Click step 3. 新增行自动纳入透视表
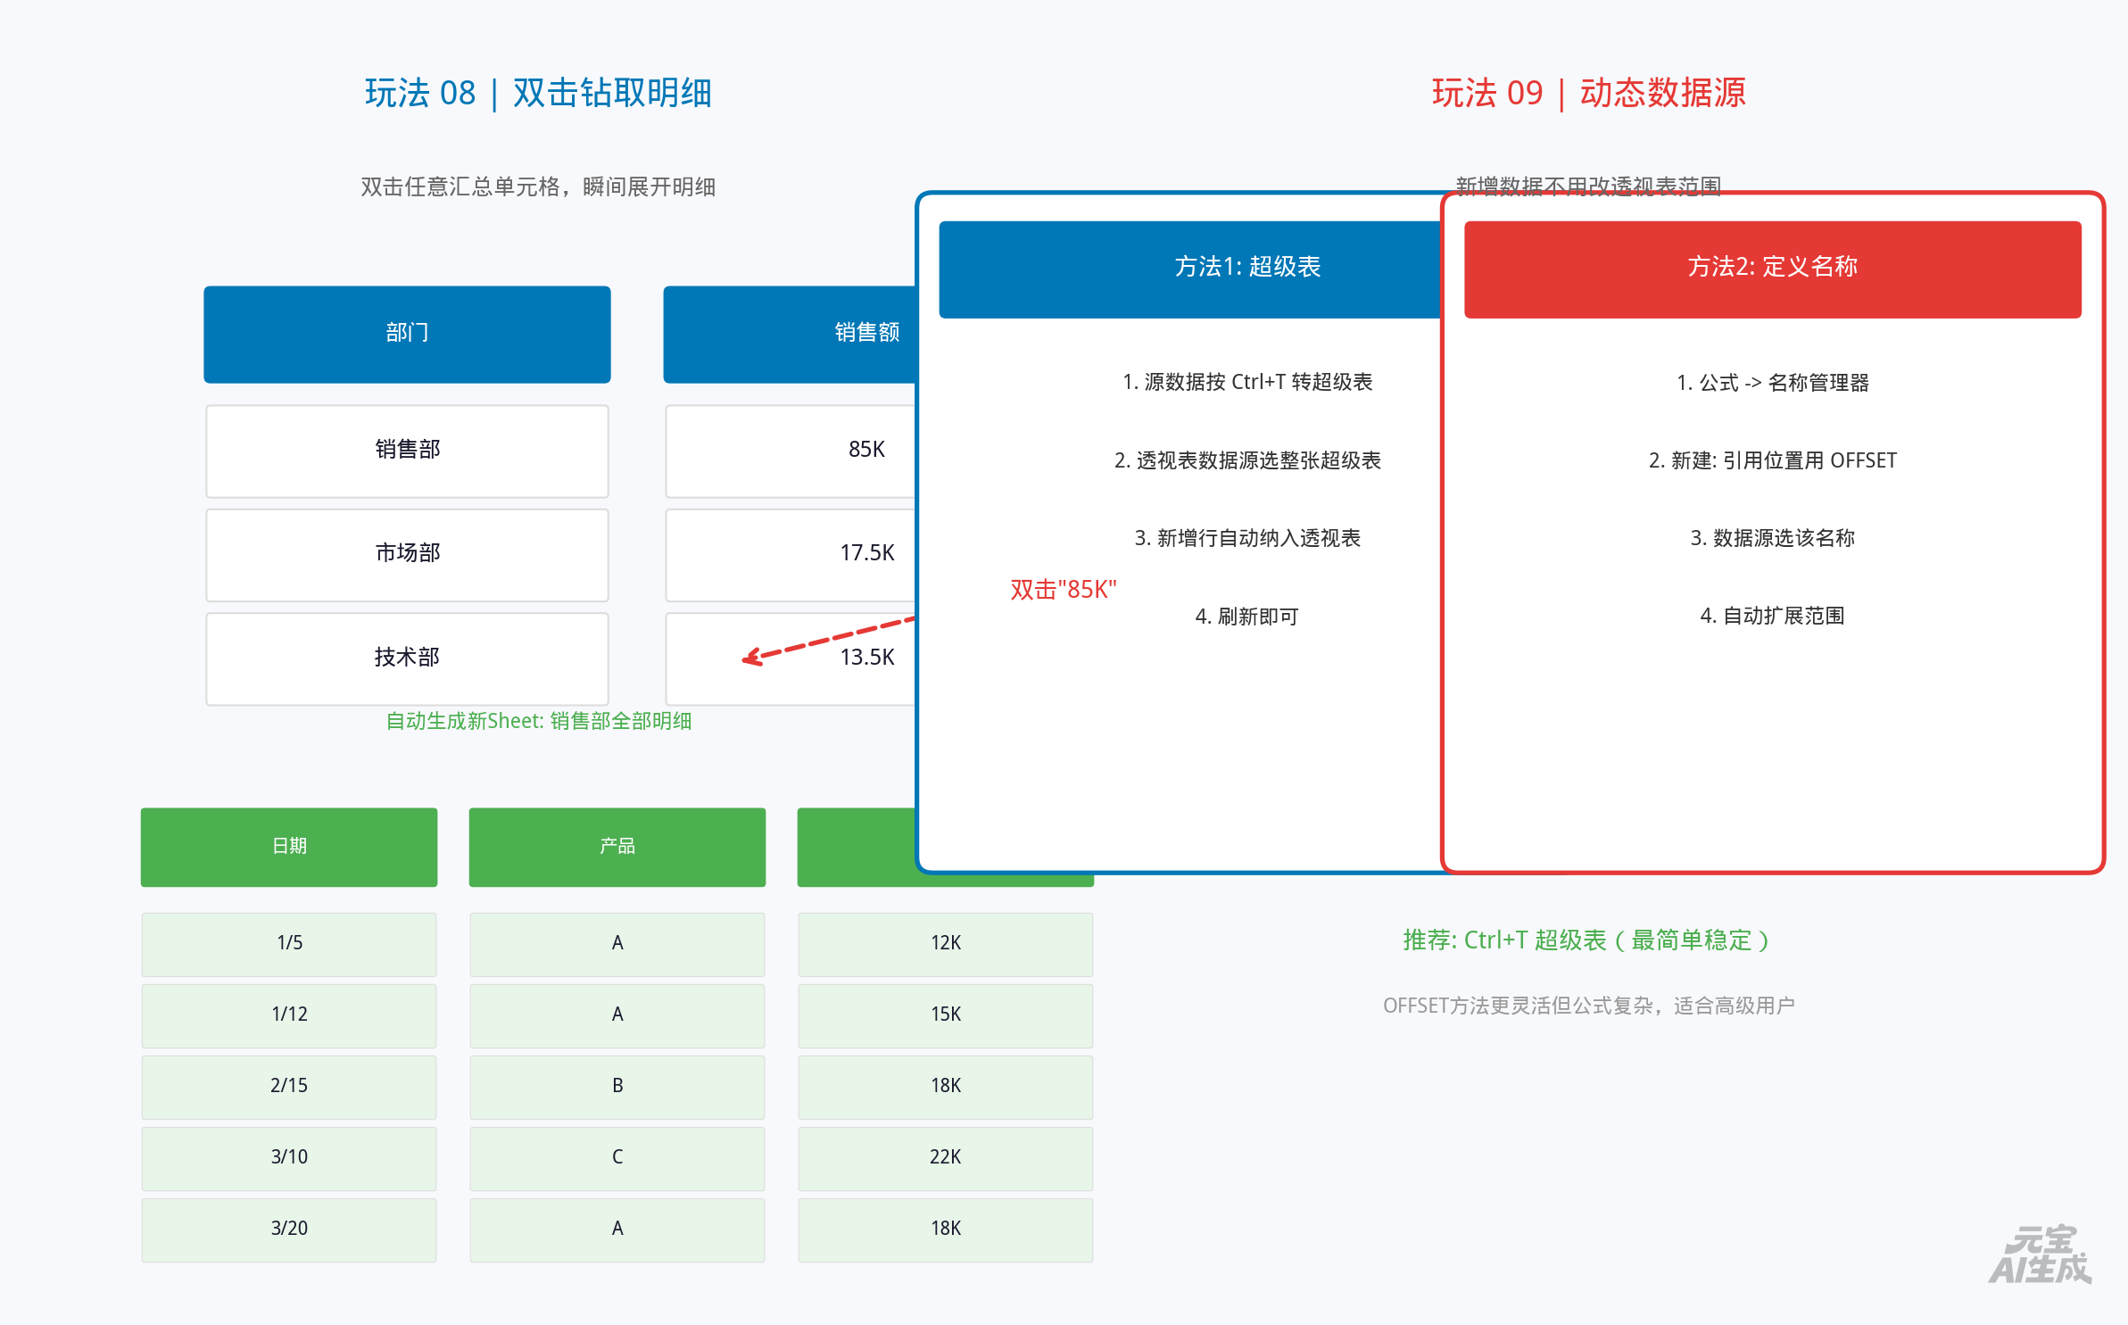The height and width of the screenshot is (1325, 2128). click(1247, 538)
